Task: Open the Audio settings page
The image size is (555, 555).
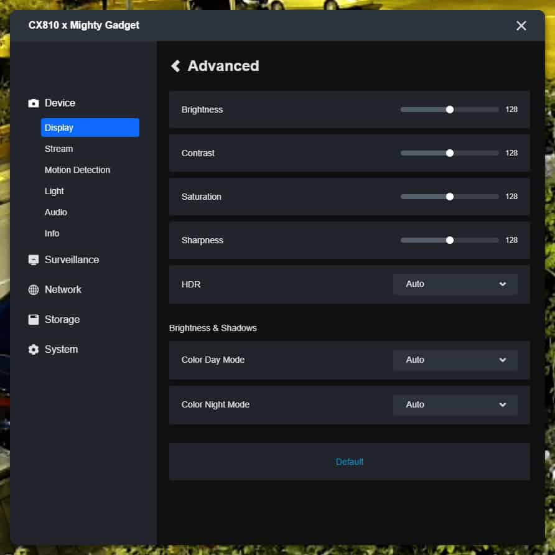Action: coord(56,212)
